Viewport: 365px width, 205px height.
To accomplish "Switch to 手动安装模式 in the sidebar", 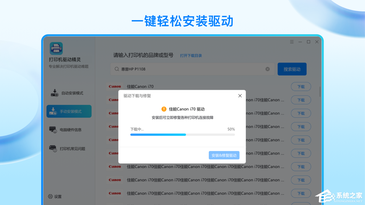I will click(x=69, y=111).
